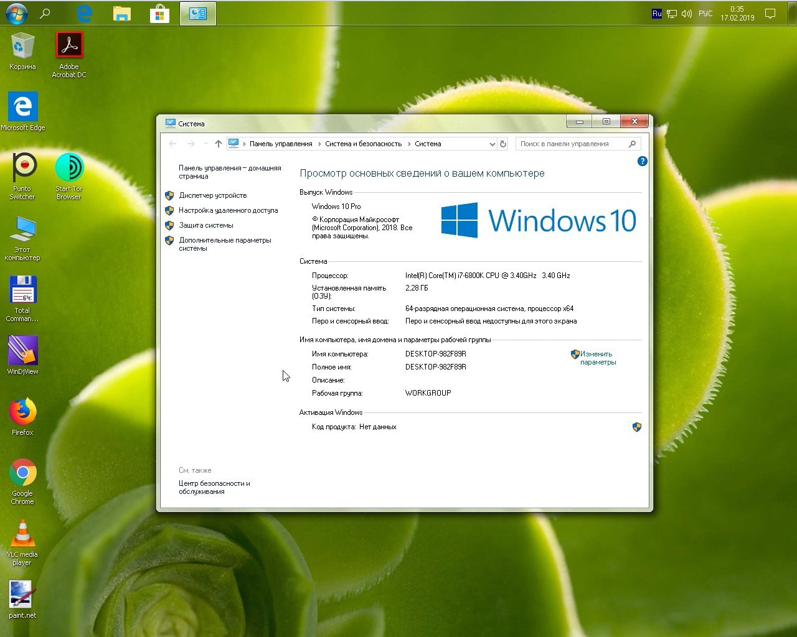Refresh the address bar
This screenshot has width=797, height=637.
(503, 144)
